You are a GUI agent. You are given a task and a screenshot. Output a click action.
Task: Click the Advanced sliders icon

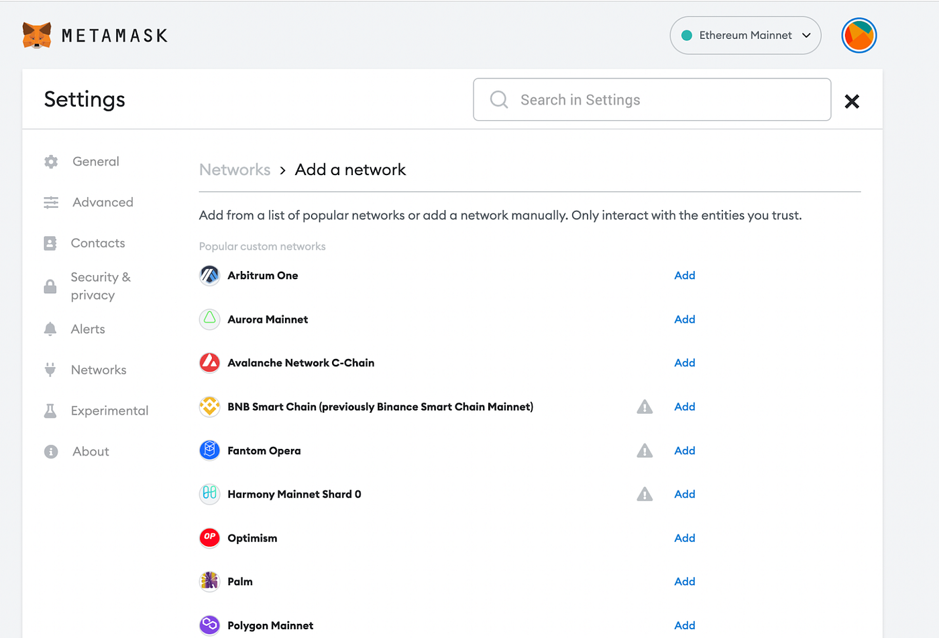[x=51, y=203]
